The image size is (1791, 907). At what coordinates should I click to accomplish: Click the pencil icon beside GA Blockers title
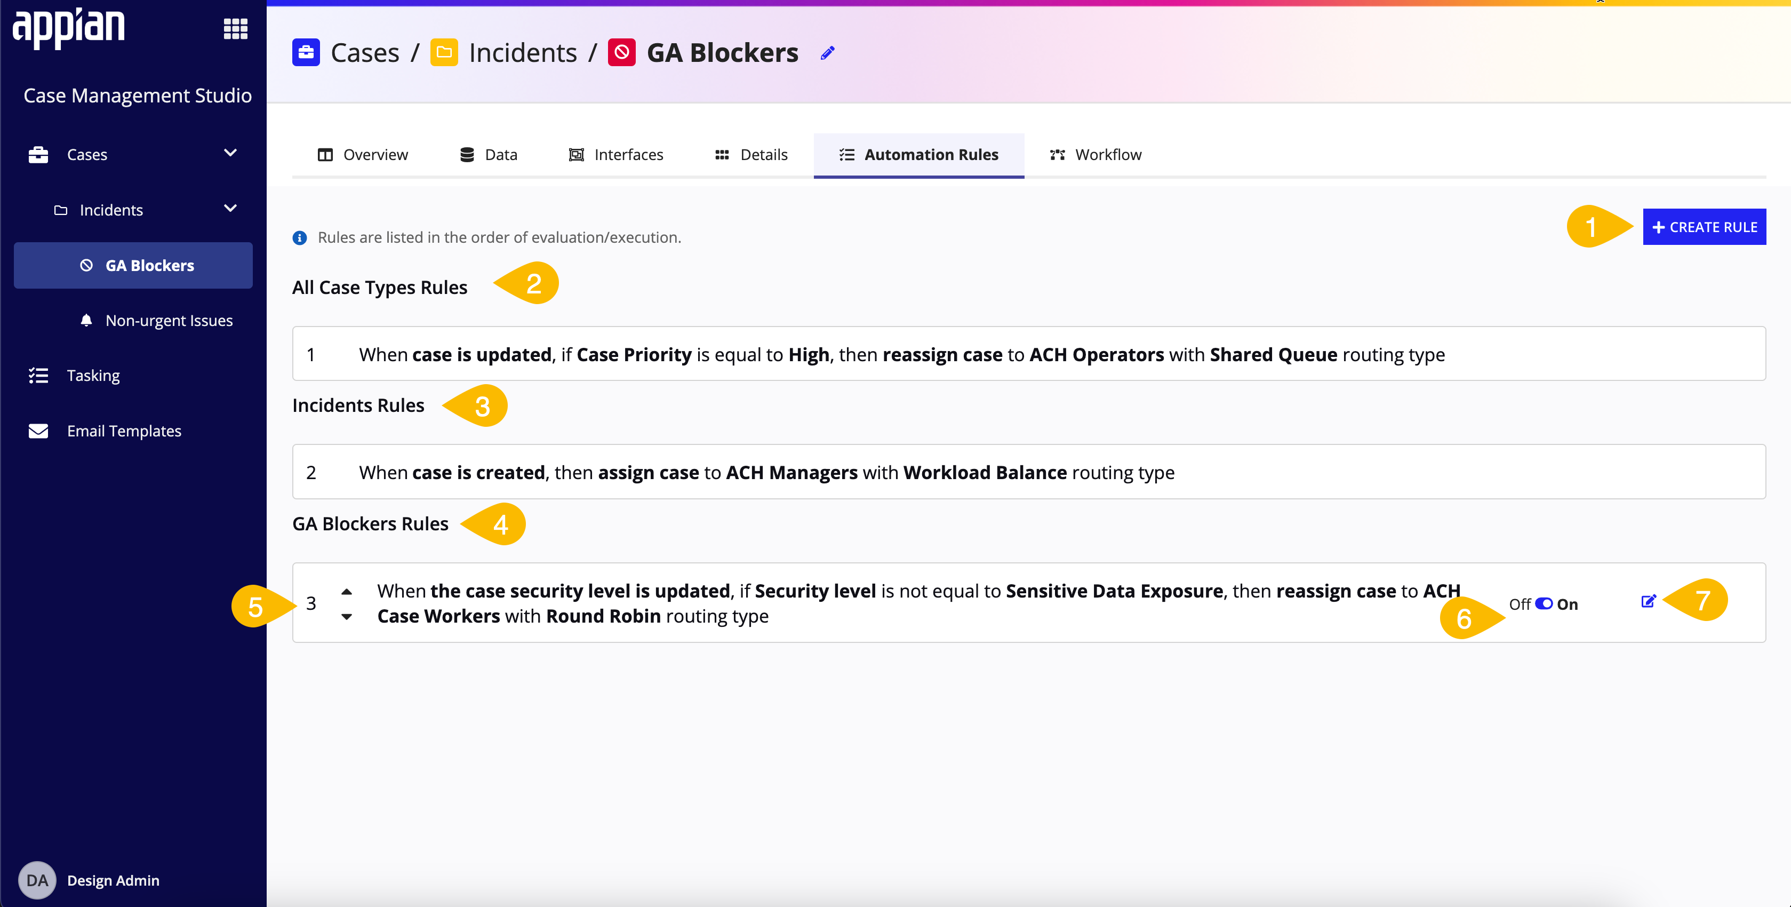(x=827, y=53)
